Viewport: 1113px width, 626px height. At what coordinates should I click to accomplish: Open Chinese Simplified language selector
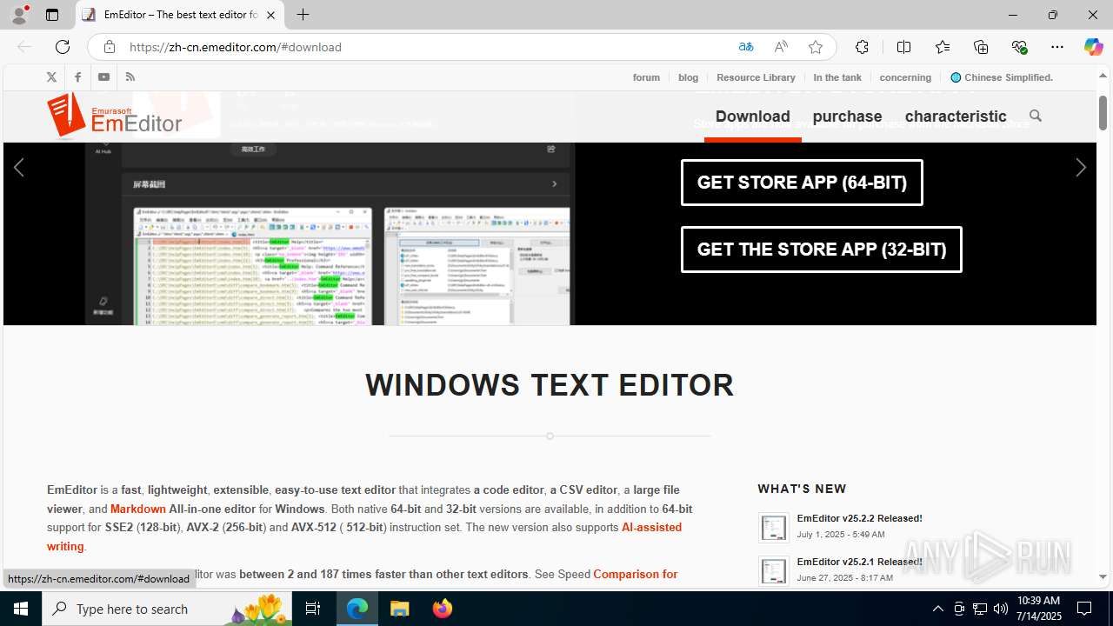1002,77
